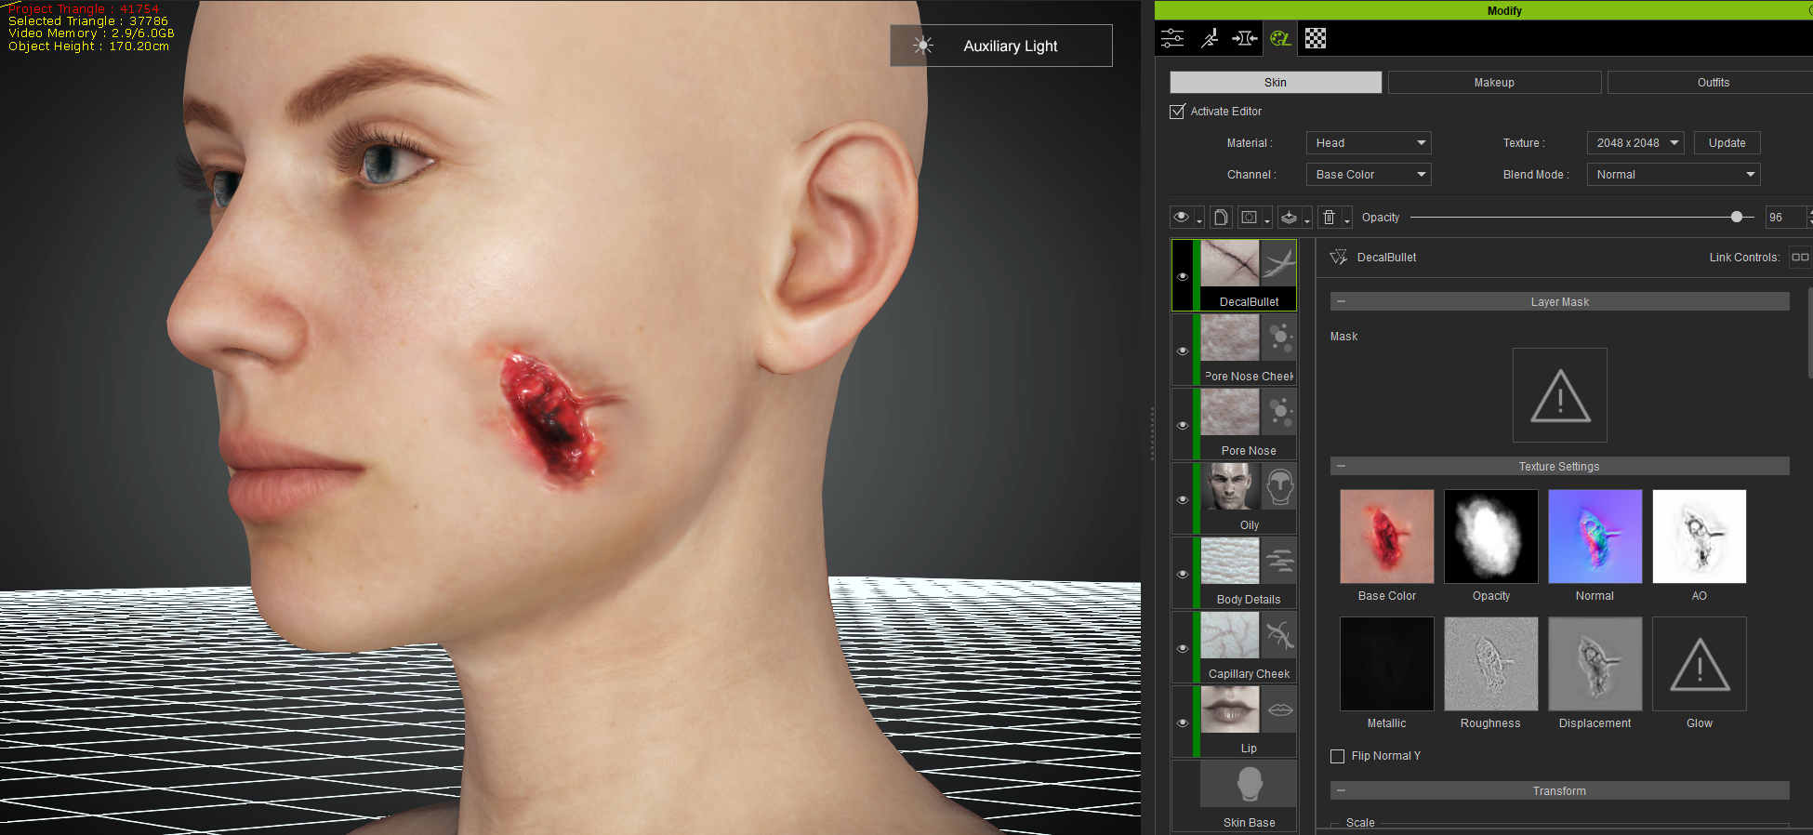Click the Lip layer lips icon
This screenshot has width=1813, height=835.
pyautogui.click(x=1278, y=709)
